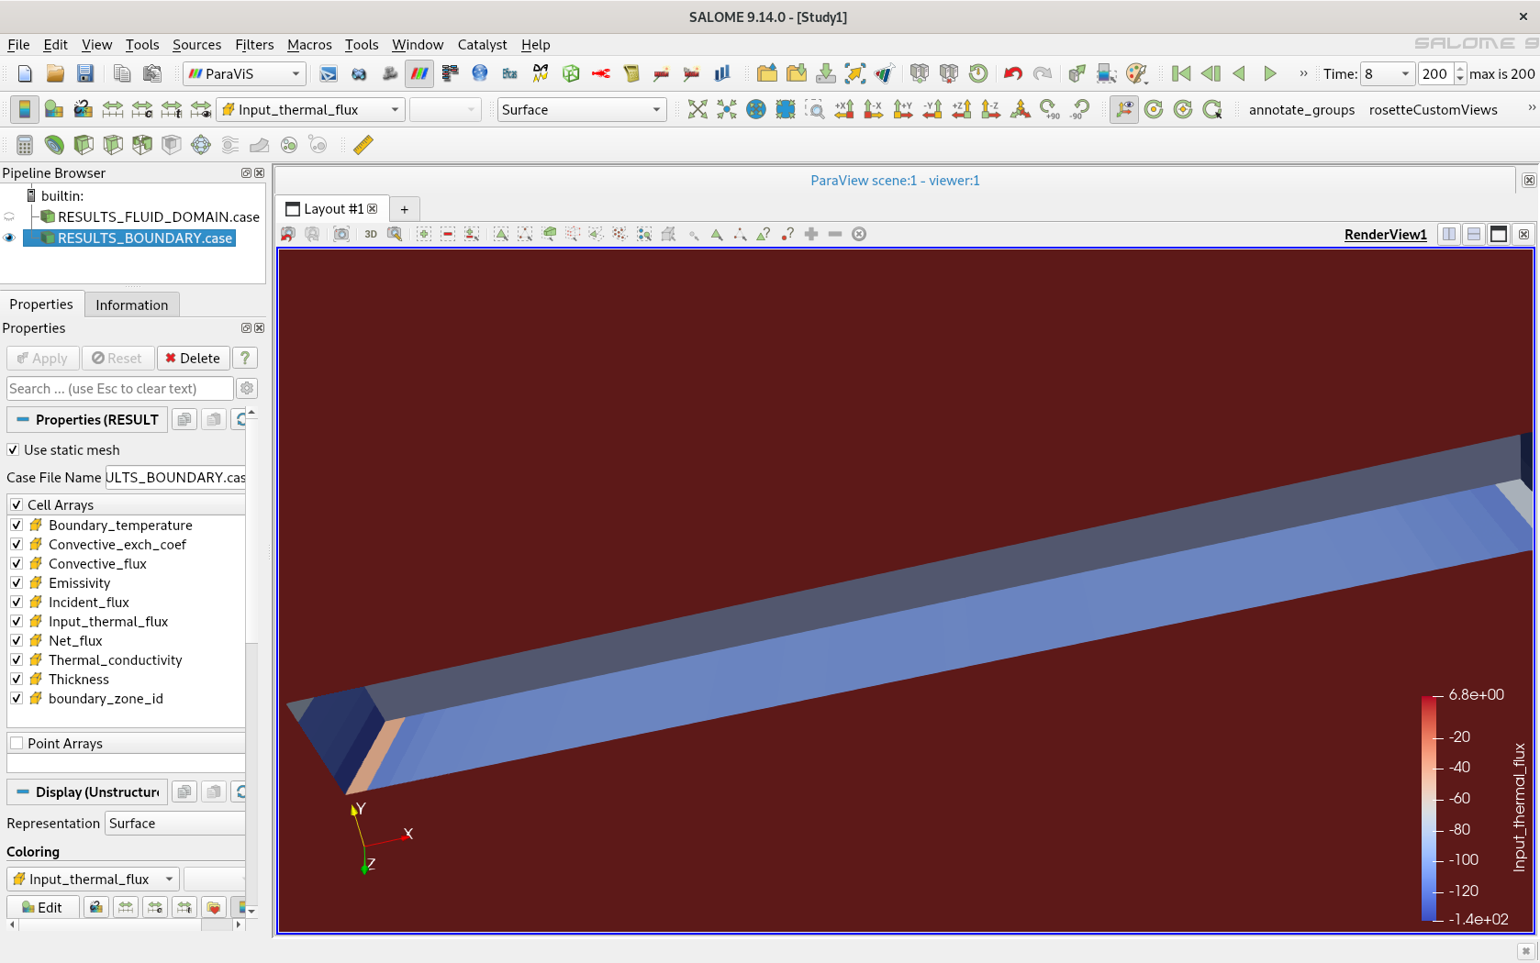This screenshot has width=1540, height=963.
Task: Toggle color legend visibility icon
Action: [24, 110]
